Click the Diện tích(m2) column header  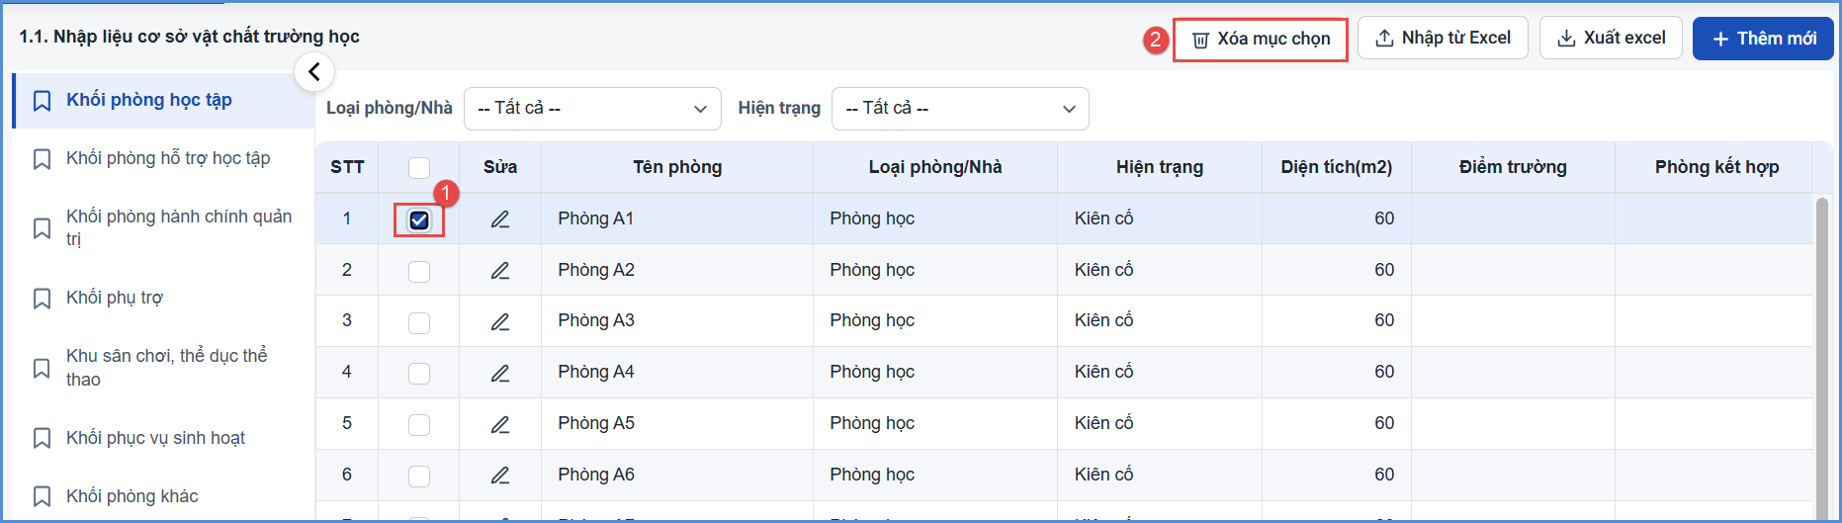[x=1337, y=167]
